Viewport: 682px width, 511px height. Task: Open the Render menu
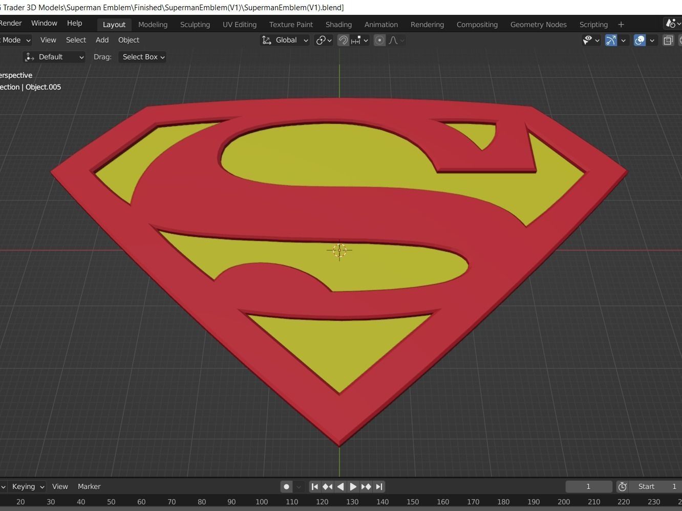11,23
